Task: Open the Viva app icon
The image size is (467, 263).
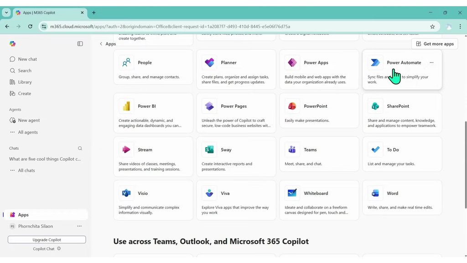Action: 209,193
